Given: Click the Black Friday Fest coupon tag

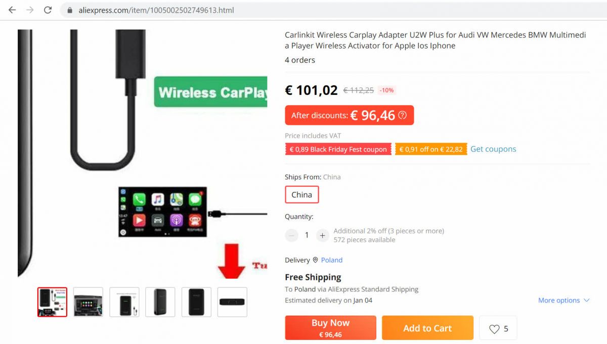Looking at the screenshot, I should pos(338,149).
